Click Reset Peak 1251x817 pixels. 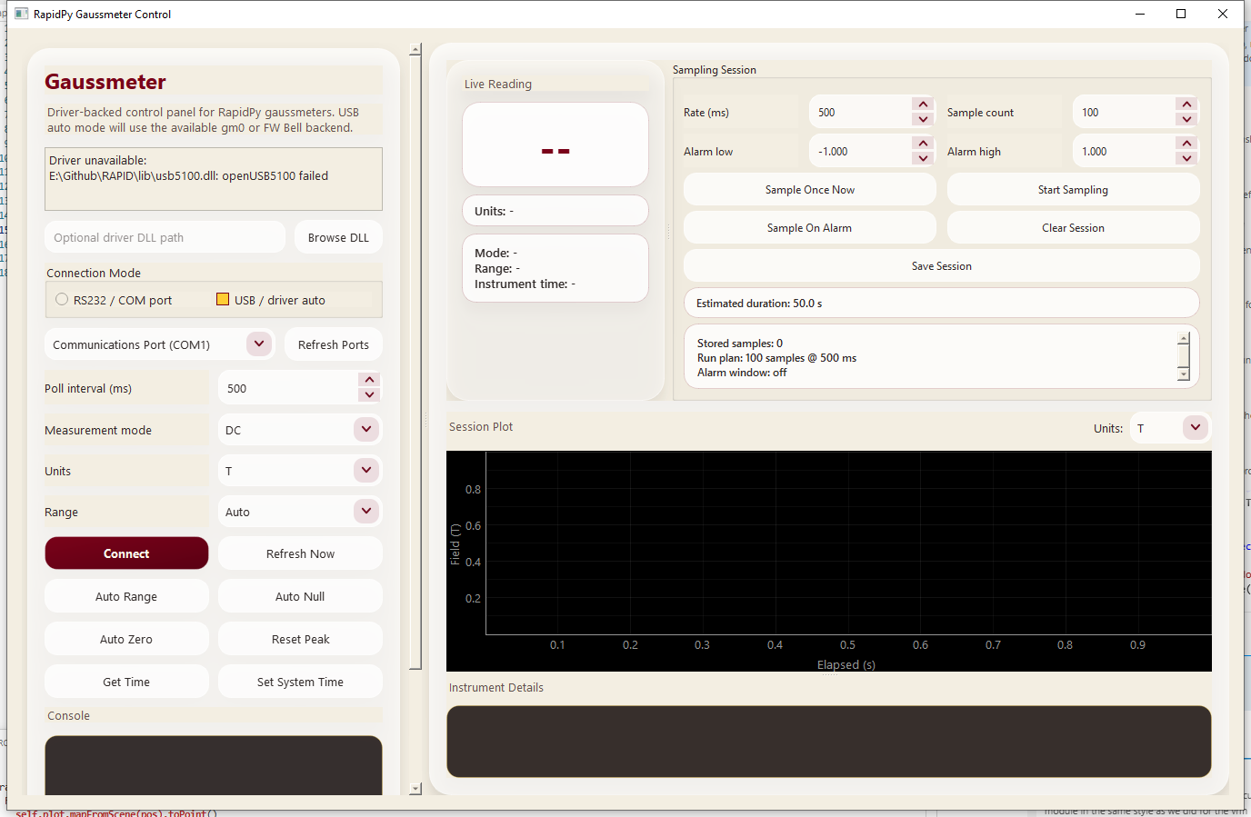click(x=300, y=639)
